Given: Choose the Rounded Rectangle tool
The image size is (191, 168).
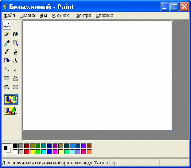Looking at the screenshot, I should (x=15, y=87).
